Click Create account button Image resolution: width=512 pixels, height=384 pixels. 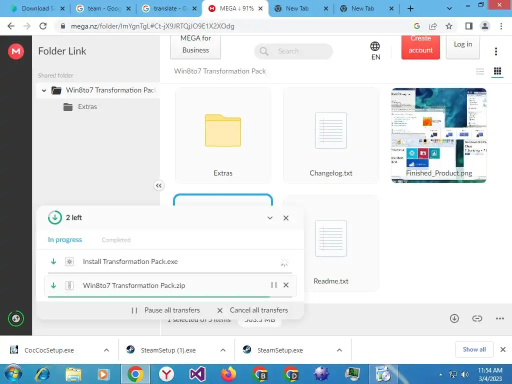420,47
